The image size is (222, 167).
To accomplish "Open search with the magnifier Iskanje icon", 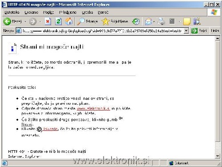I will pyautogui.click(x=81, y=22).
